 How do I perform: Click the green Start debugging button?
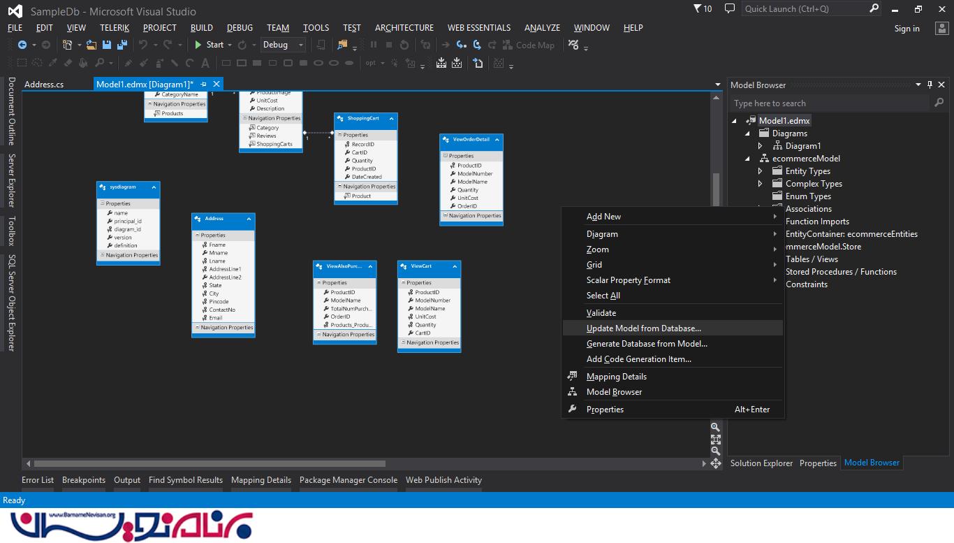(209, 45)
